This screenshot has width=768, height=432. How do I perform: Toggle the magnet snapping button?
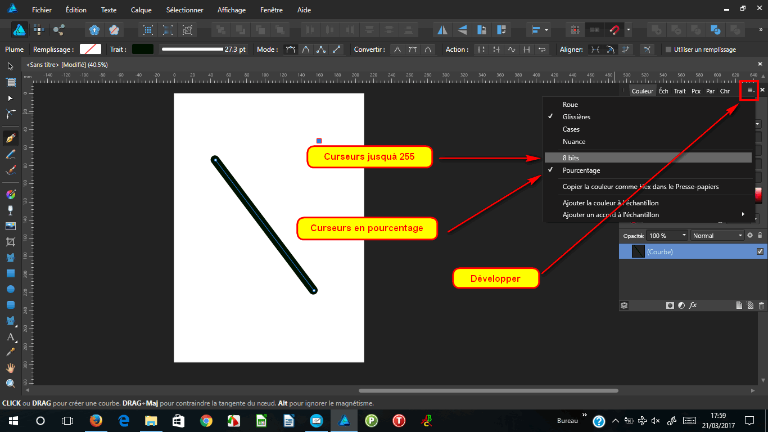point(615,29)
